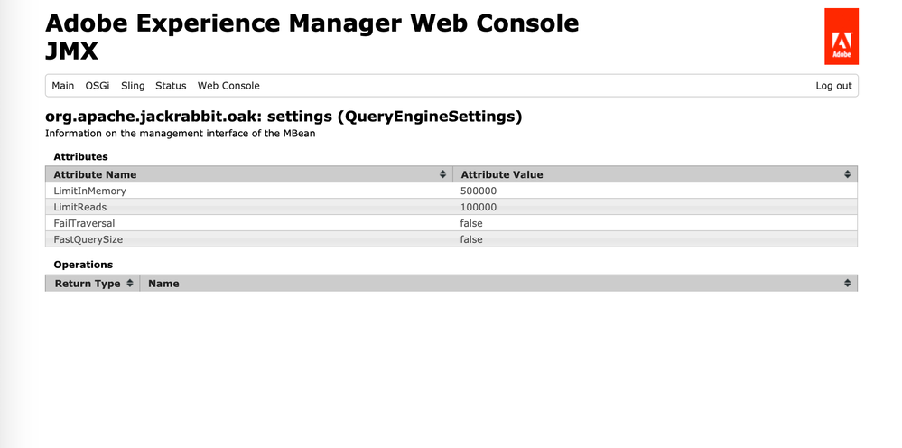
Task: Click the Adobe logo
Action: click(841, 37)
